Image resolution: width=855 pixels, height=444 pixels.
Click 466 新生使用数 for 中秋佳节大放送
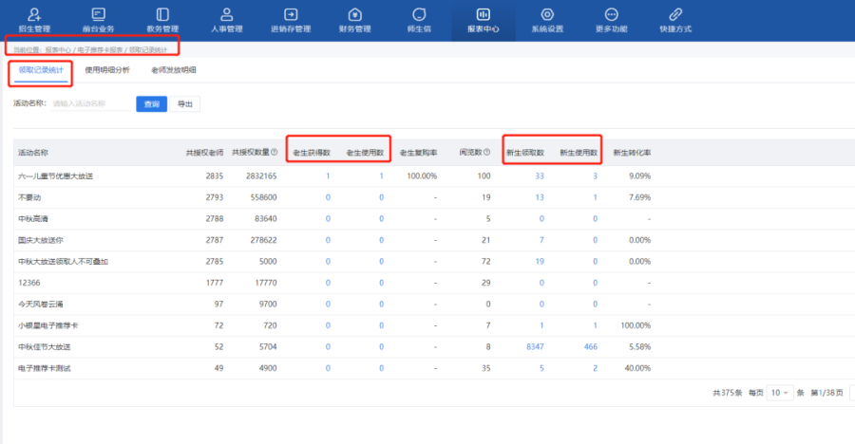[x=590, y=348]
